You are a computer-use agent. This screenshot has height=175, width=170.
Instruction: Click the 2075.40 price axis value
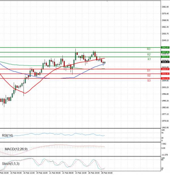165,14
